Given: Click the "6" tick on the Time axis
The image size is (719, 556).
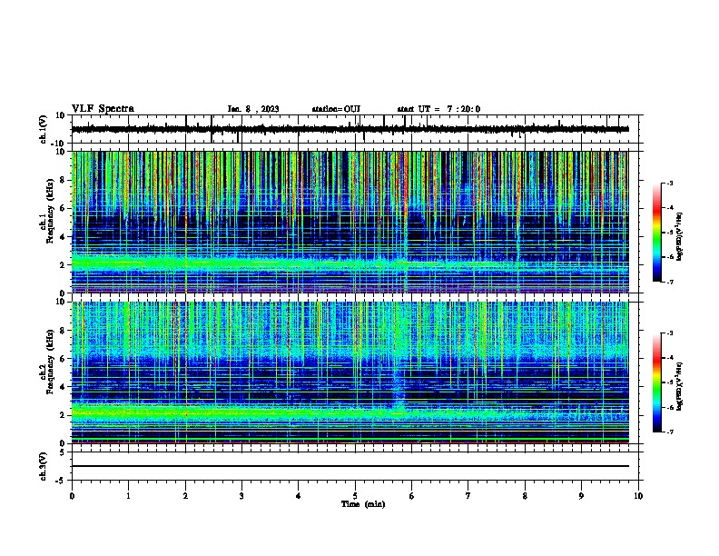Looking at the screenshot, I should [412, 496].
